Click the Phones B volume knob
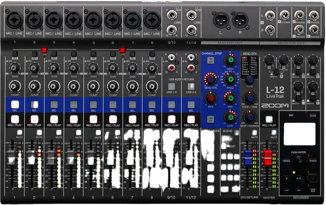Viewport: 326px width, 205px height. (x=298, y=60)
